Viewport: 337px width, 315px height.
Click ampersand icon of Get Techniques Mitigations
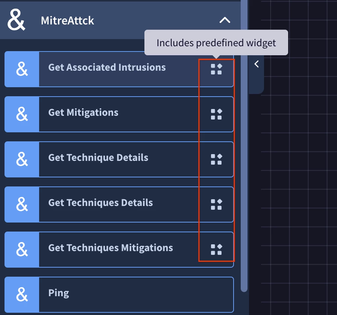coord(22,250)
